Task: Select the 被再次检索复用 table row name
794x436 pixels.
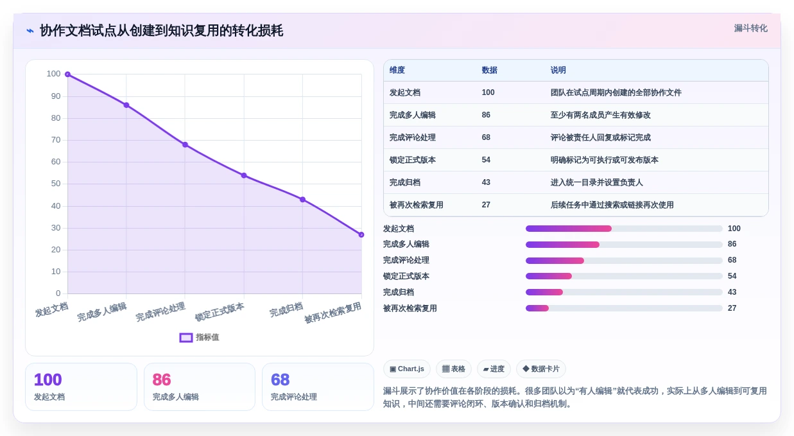Action: (417, 205)
